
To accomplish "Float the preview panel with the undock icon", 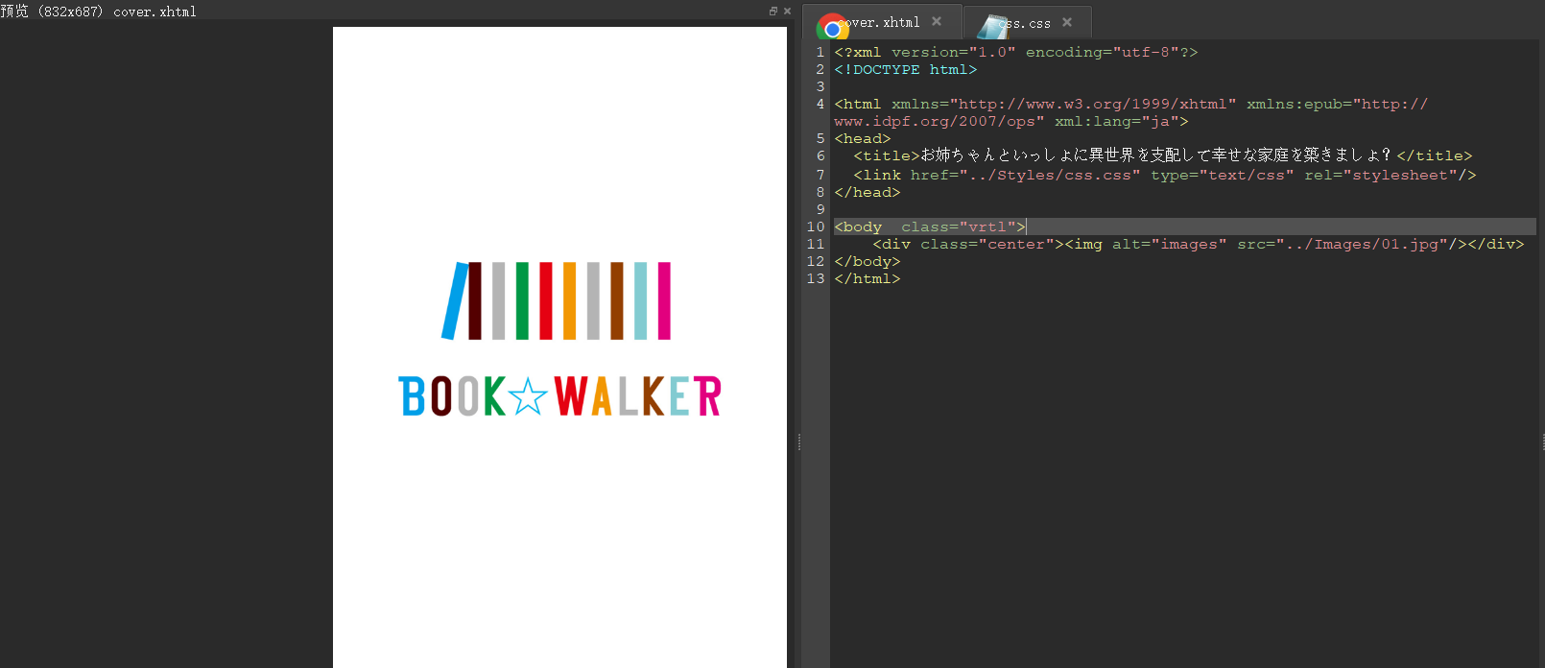I will pos(773,12).
